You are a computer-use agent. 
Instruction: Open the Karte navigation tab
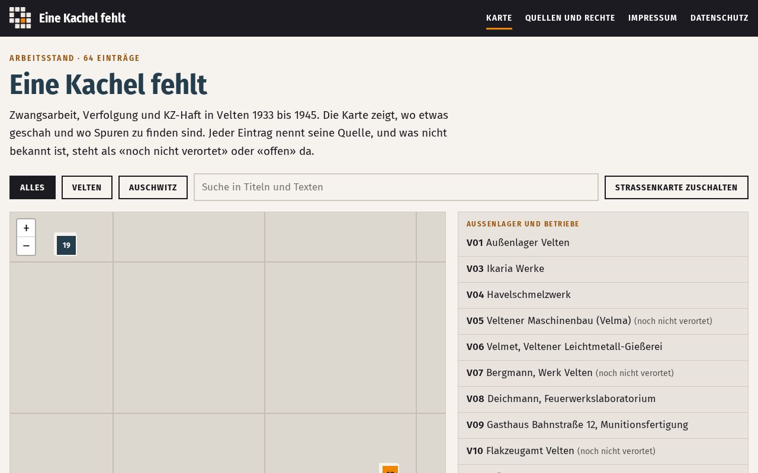(499, 18)
